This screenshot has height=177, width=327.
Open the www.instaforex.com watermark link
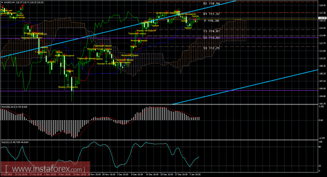tap(45, 169)
